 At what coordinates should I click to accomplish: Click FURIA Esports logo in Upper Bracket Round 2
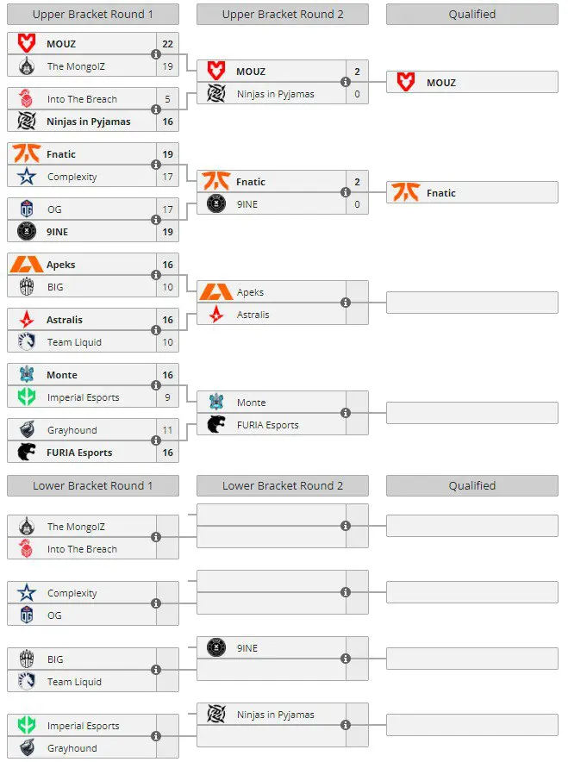216,425
